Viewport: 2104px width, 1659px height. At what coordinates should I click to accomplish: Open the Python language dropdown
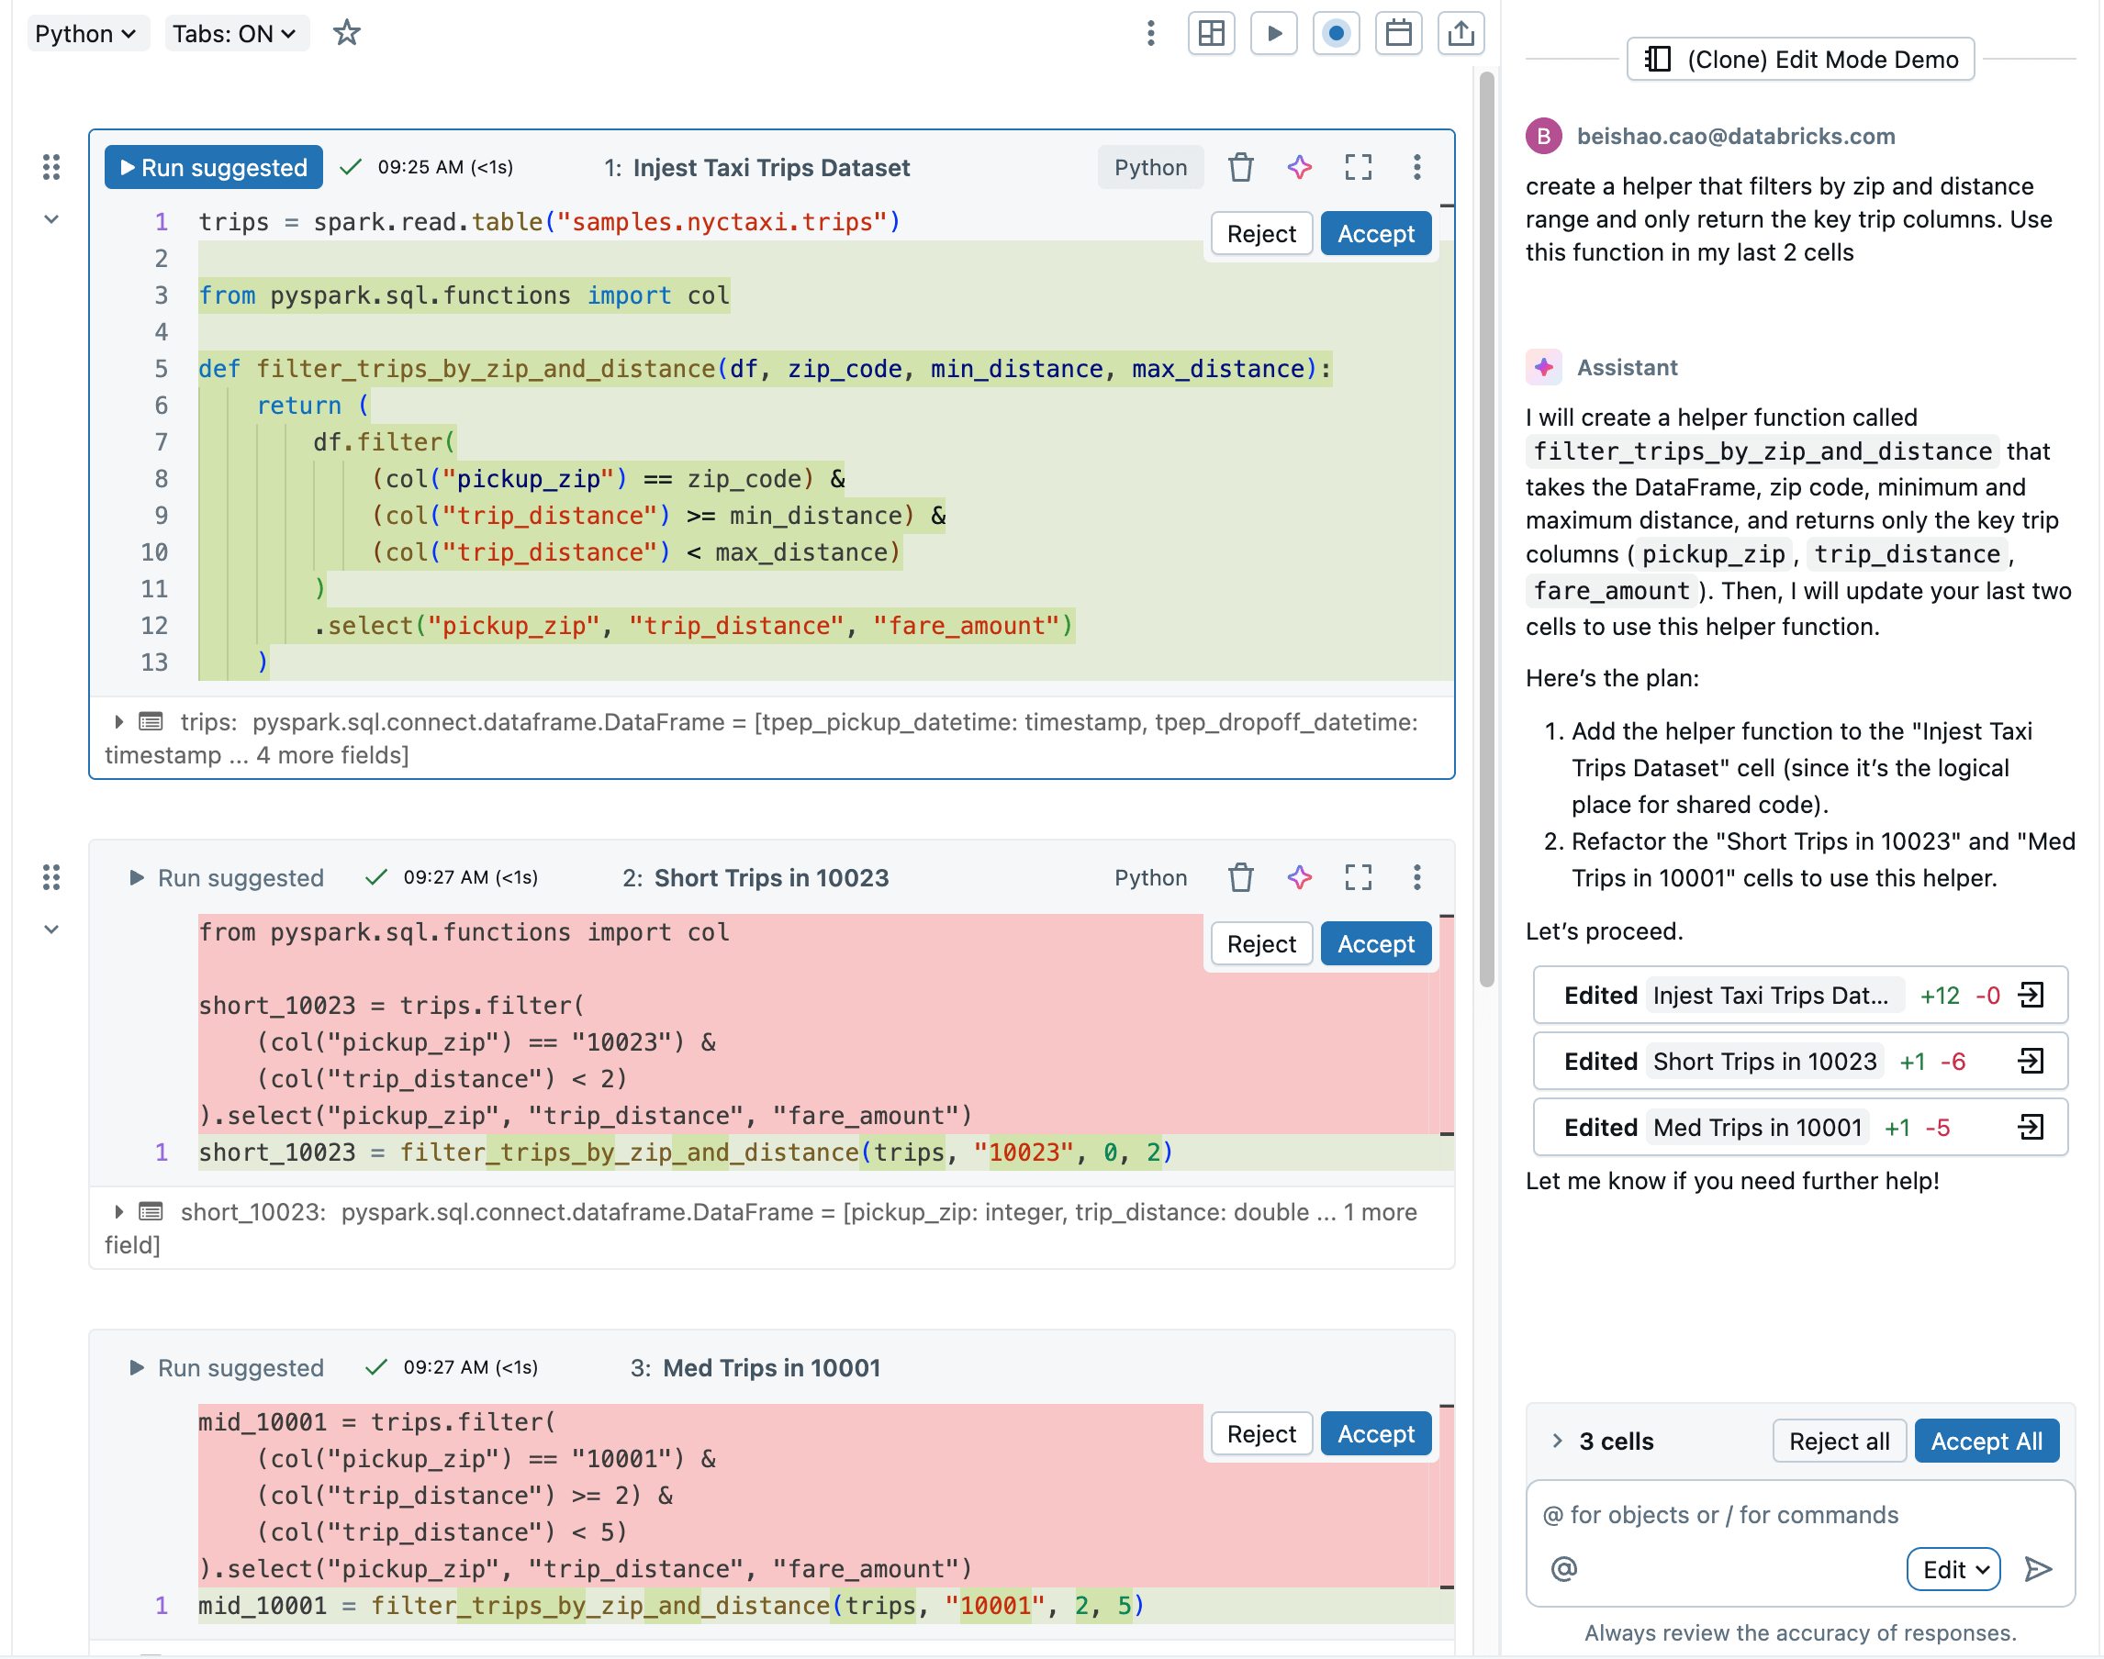(85, 34)
